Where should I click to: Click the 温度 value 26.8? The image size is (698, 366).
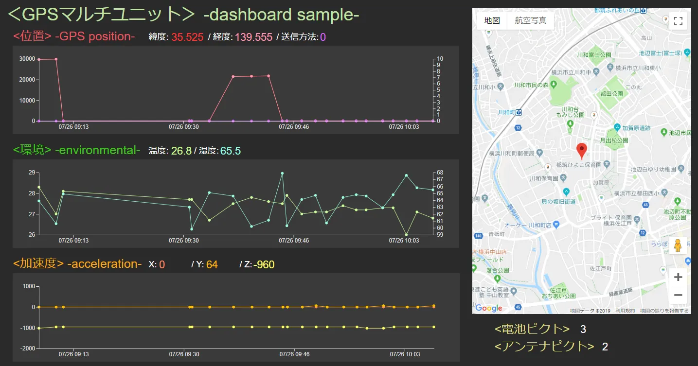point(181,151)
